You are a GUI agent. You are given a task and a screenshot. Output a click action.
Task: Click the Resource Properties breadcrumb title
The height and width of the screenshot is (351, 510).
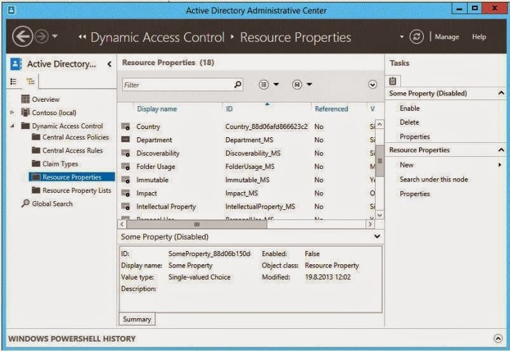pos(296,37)
